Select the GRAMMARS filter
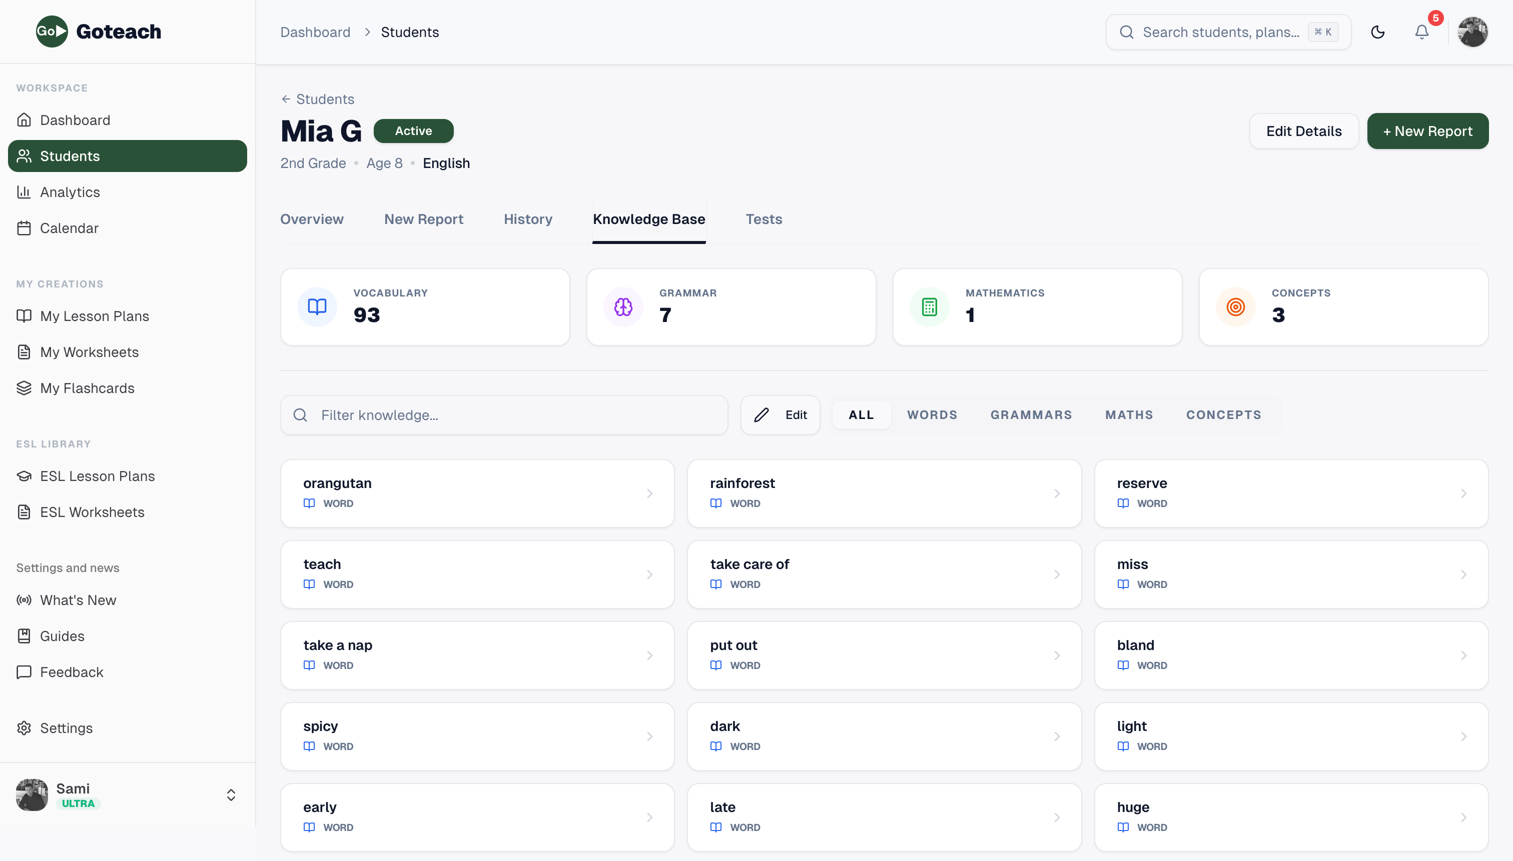Image resolution: width=1513 pixels, height=861 pixels. (1031, 415)
